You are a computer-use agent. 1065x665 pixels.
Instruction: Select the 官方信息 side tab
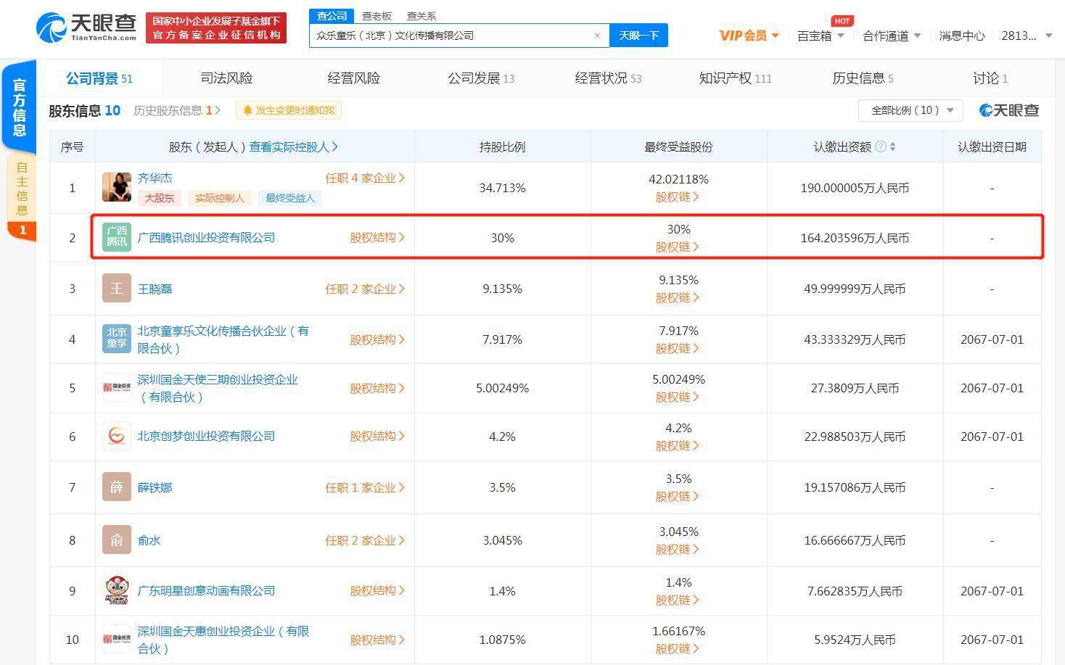(19, 107)
